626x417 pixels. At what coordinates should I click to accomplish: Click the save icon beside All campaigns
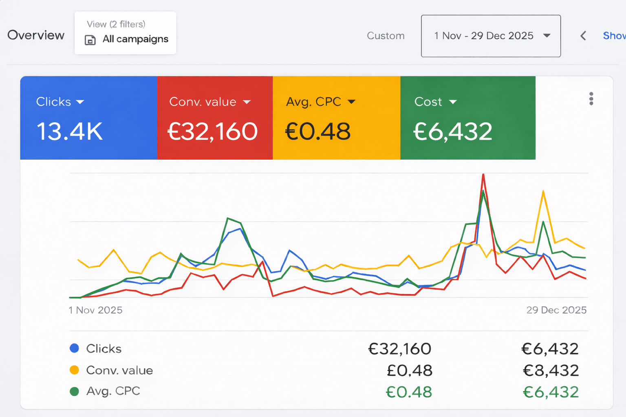coord(90,40)
